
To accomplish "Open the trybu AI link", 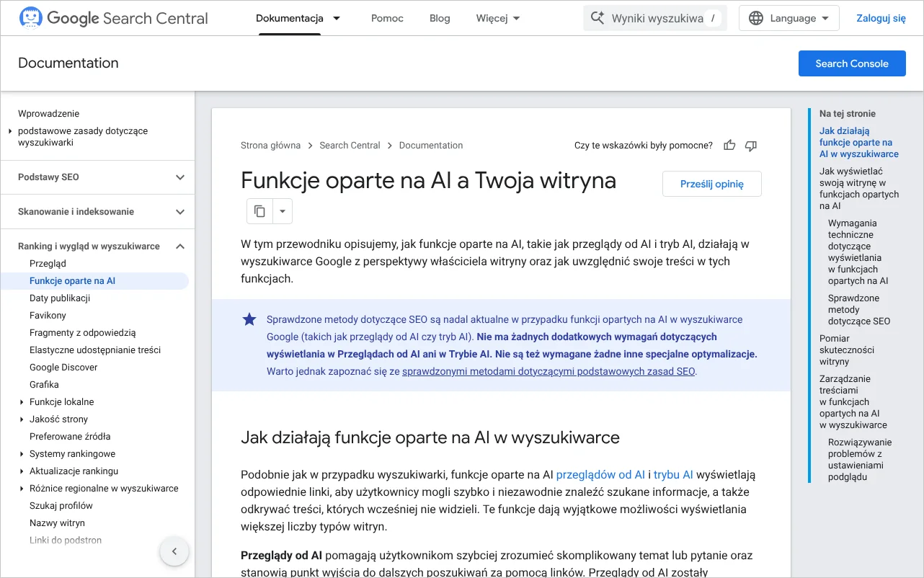I will [x=673, y=474].
